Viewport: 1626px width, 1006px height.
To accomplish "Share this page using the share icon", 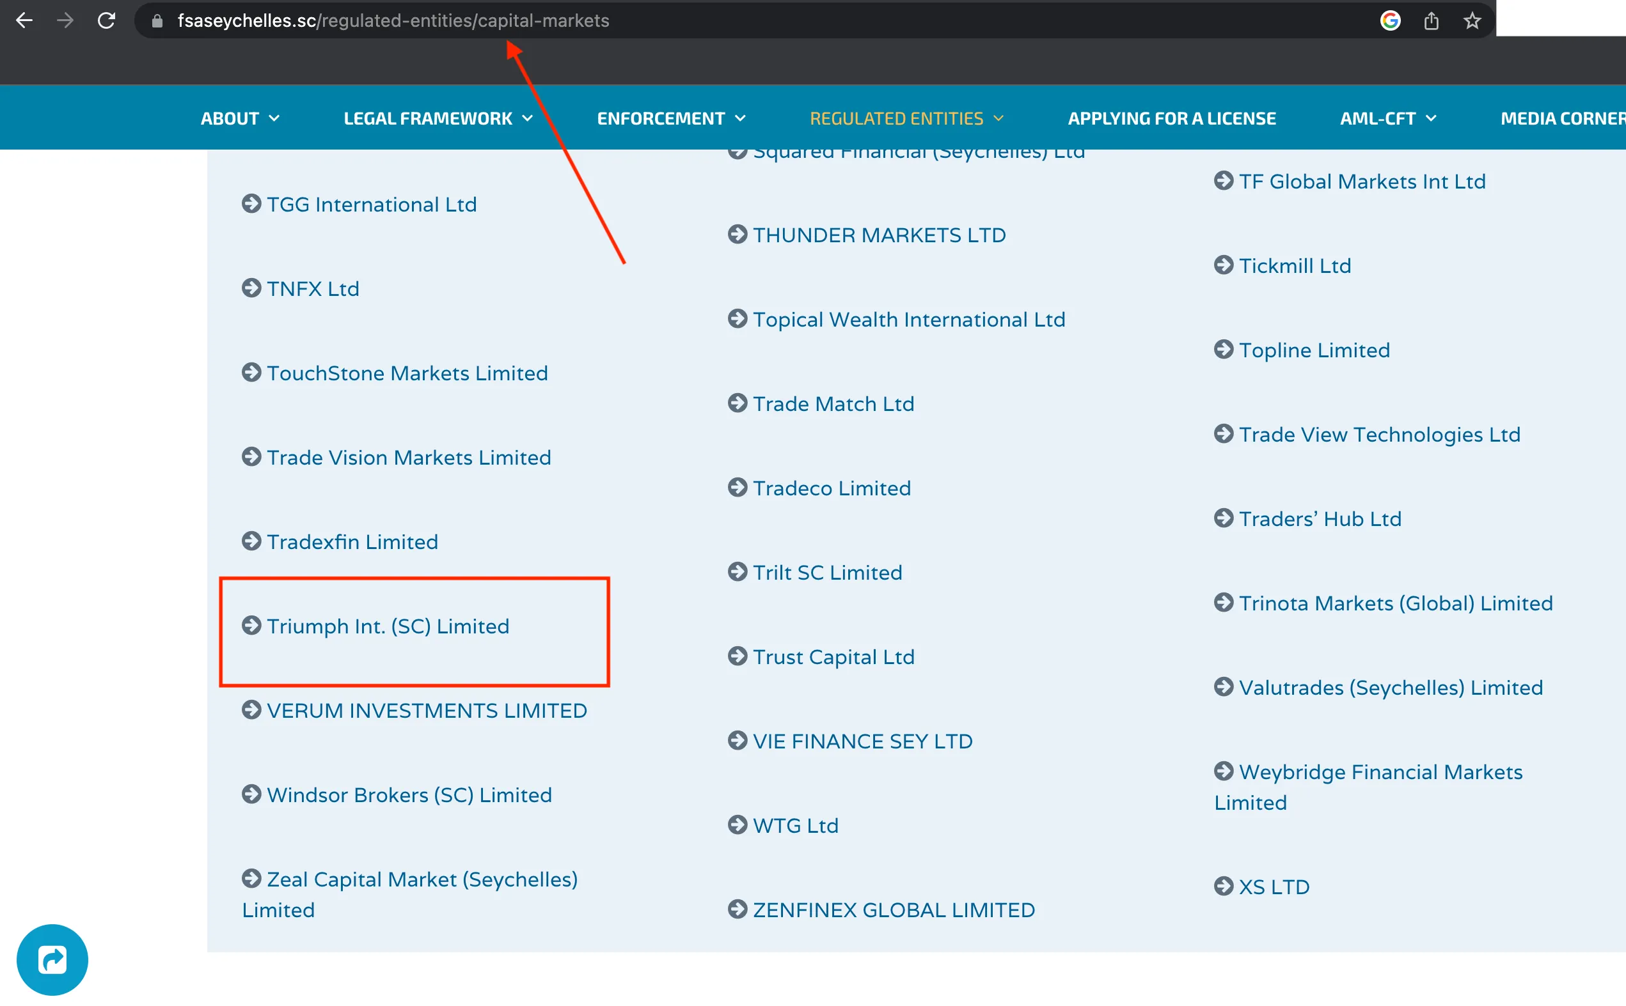I will (1432, 20).
